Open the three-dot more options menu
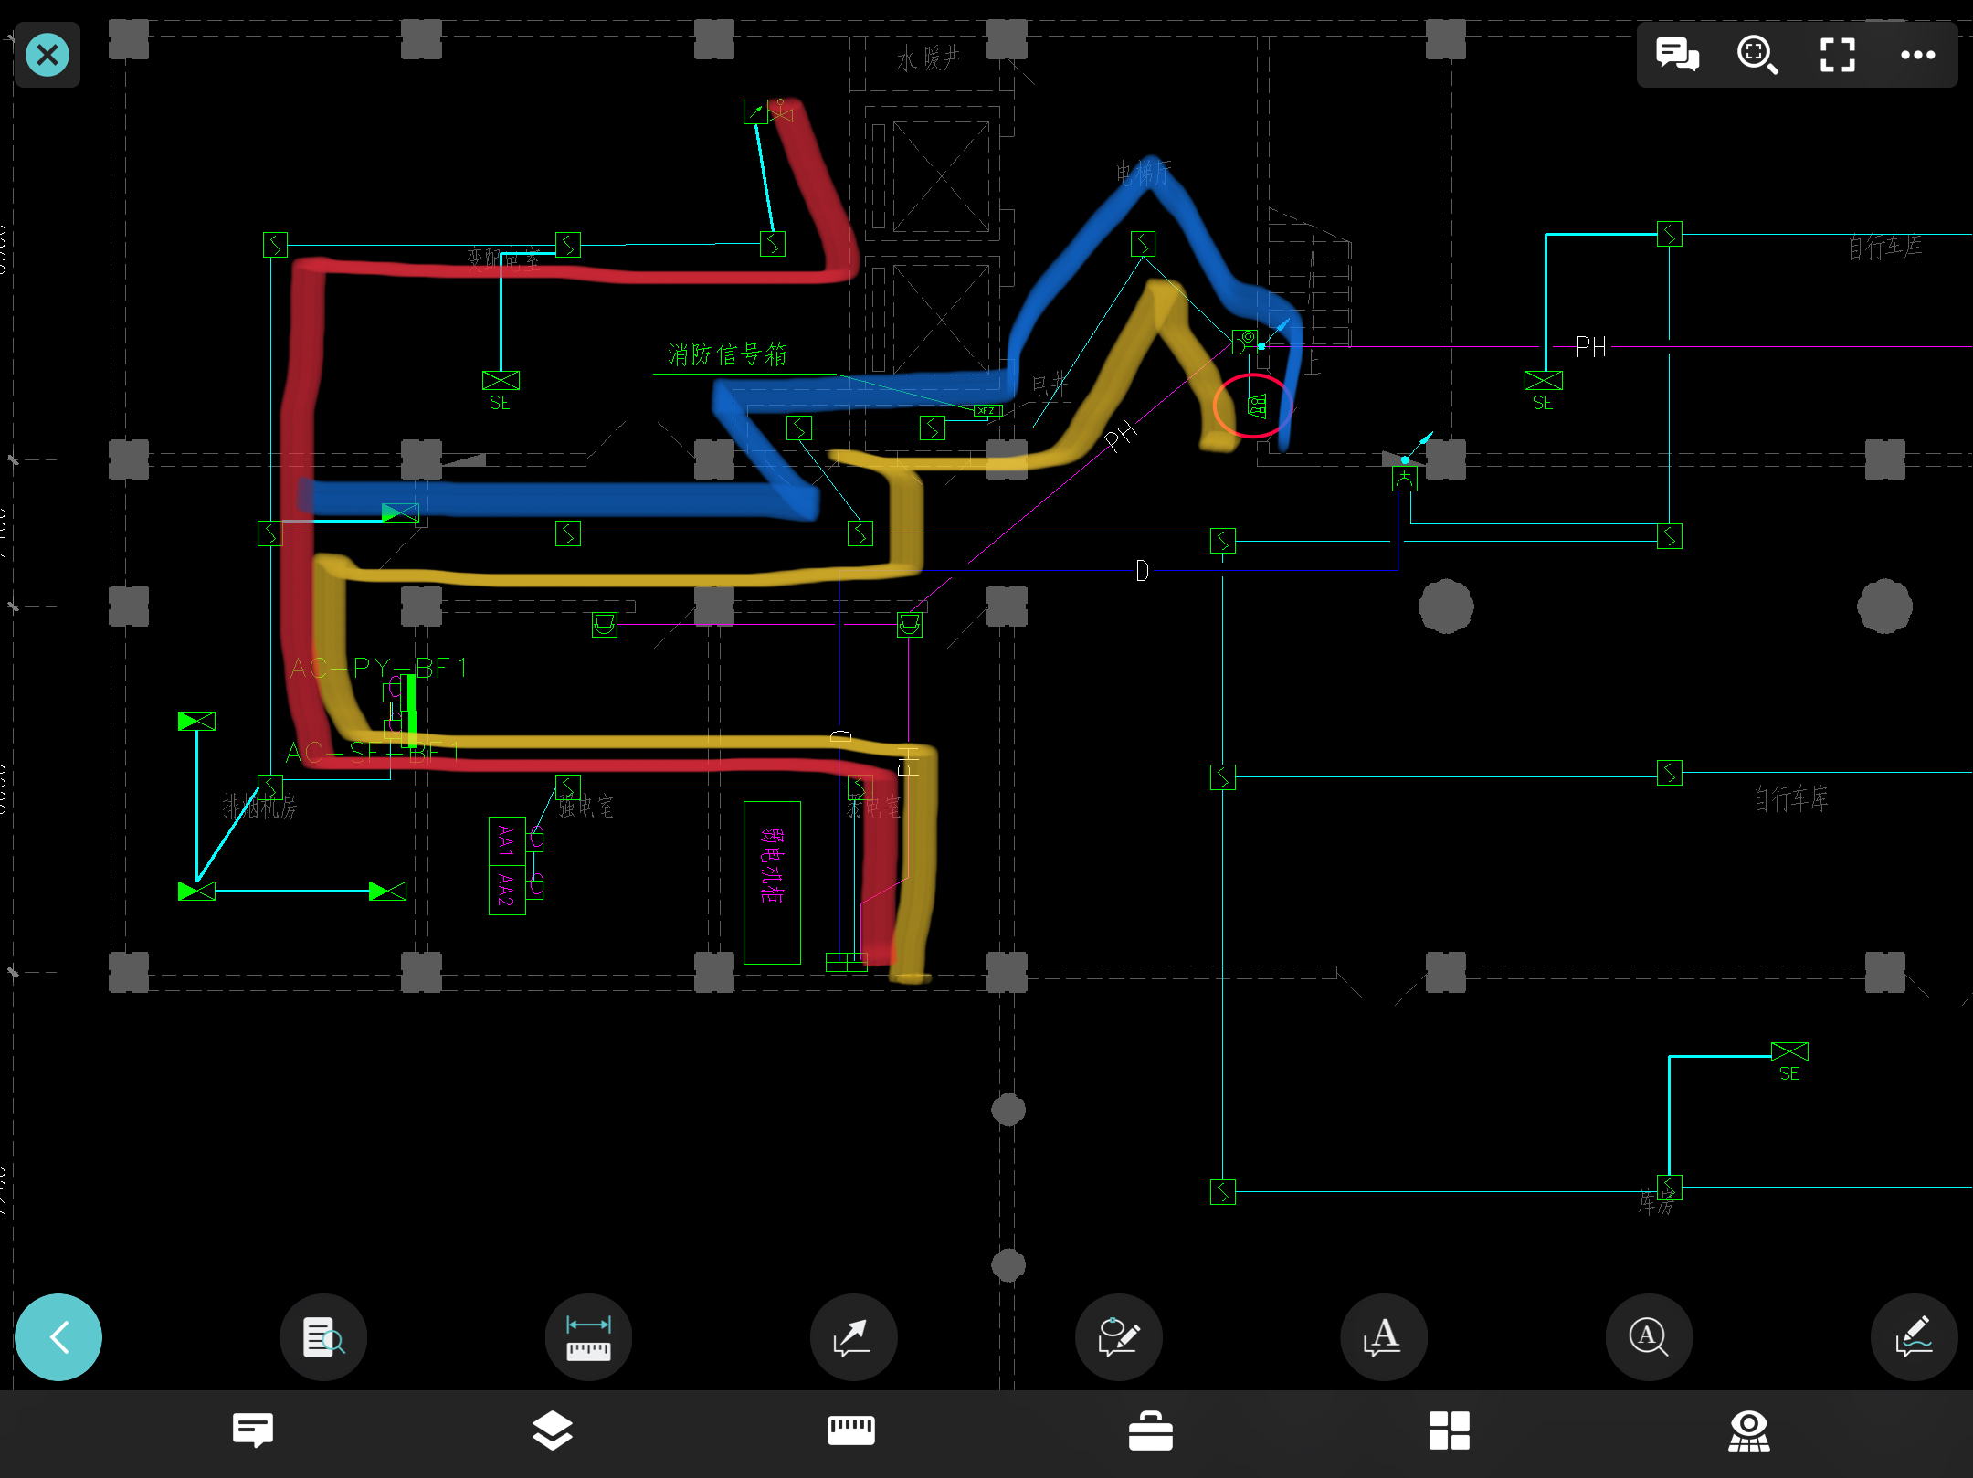Viewport: 1973px width, 1478px height. click(x=1917, y=55)
